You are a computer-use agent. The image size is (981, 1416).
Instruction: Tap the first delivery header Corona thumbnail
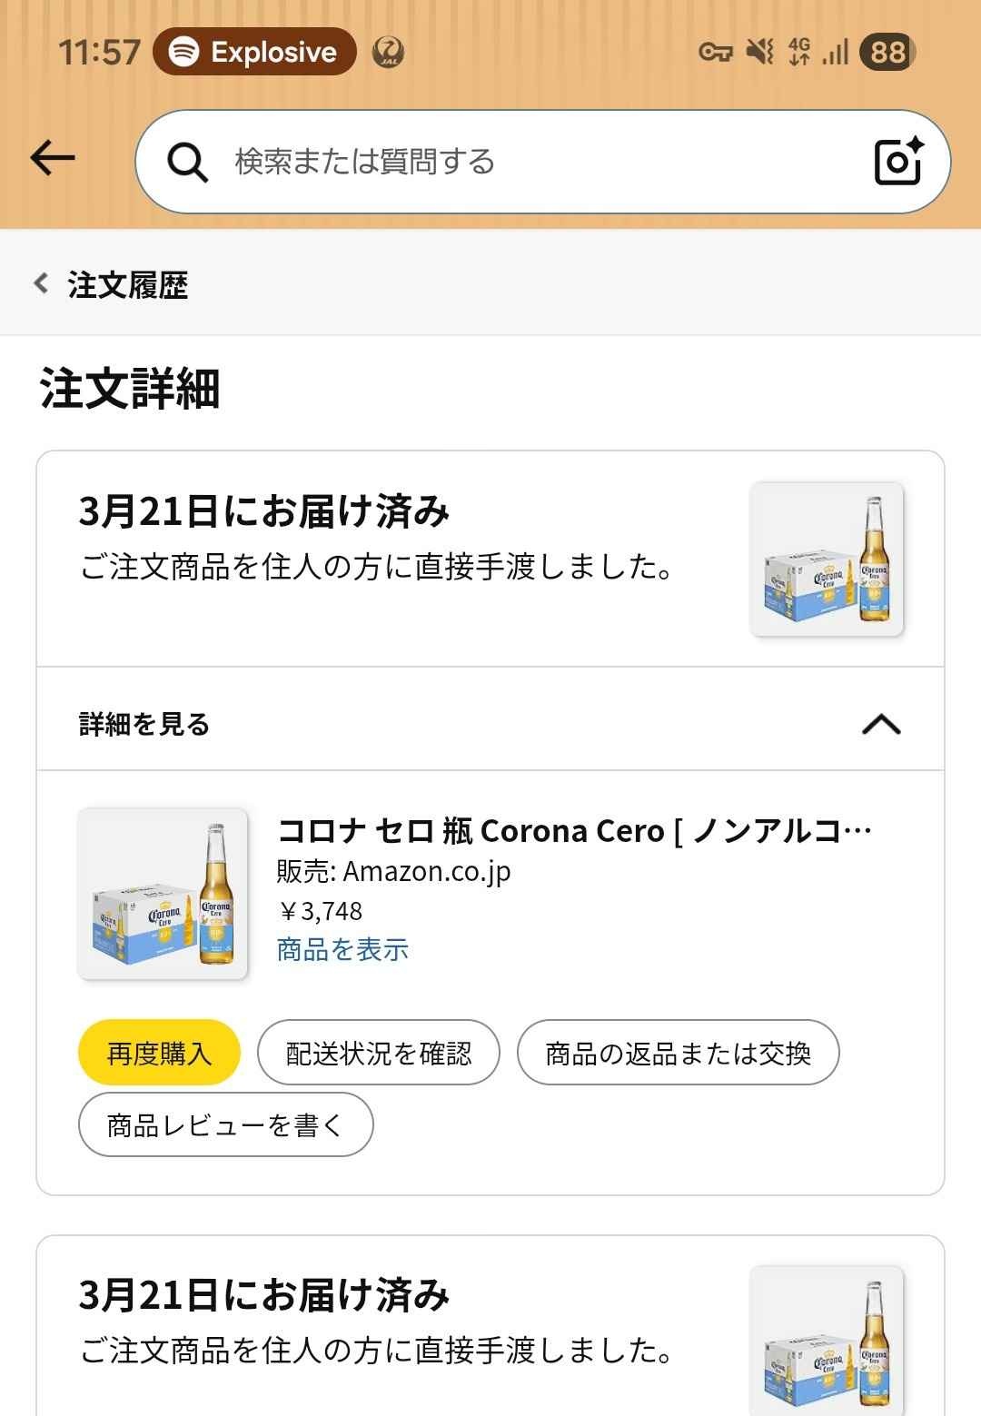pyautogui.click(x=827, y=559)
